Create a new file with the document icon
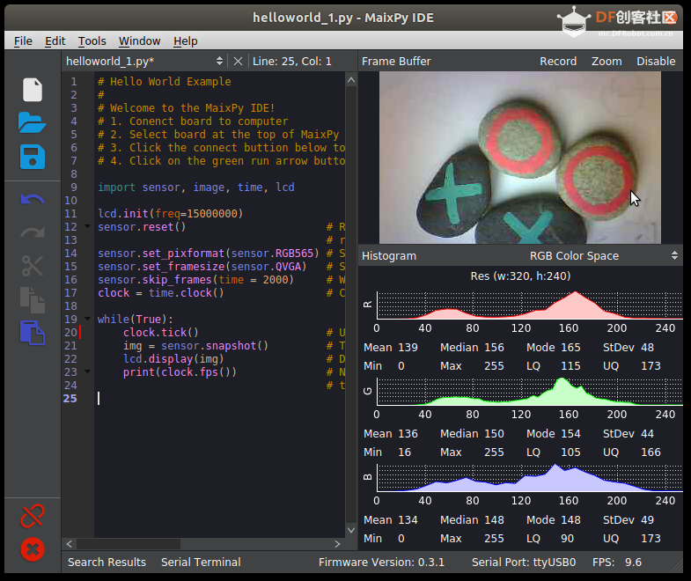Image resolution: width=691 pixels, height=581 pixels. coord(33,90)
